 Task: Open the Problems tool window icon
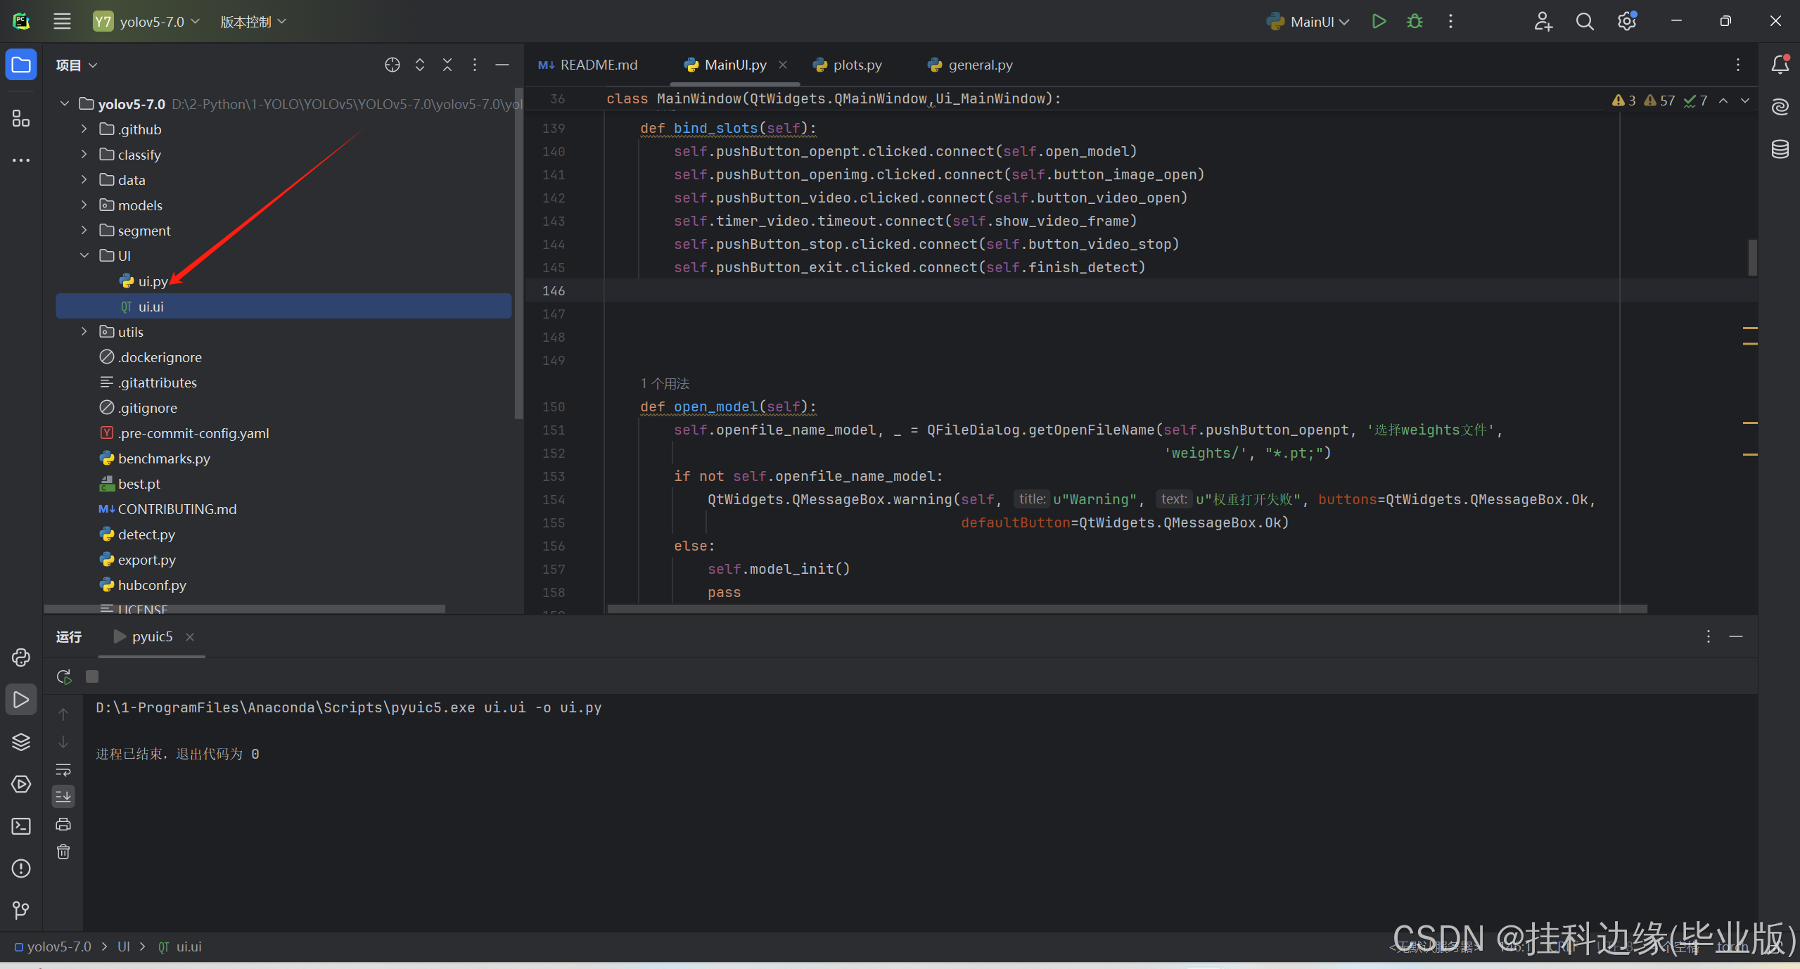(21, 868)
